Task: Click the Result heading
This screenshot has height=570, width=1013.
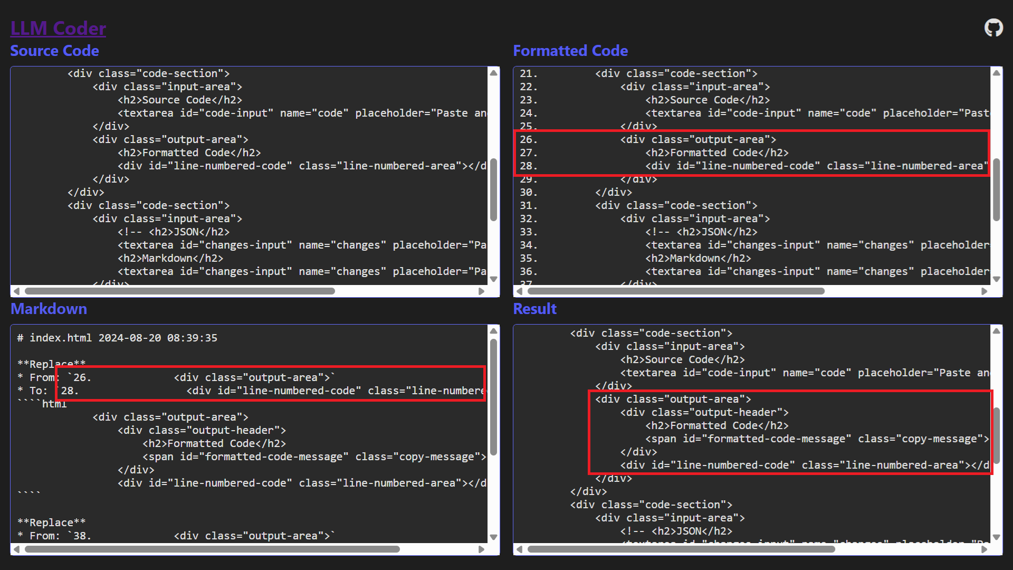Action: pos(534,309)
